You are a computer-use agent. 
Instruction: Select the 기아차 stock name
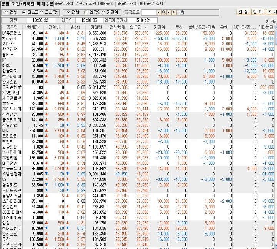click(8, 44)
